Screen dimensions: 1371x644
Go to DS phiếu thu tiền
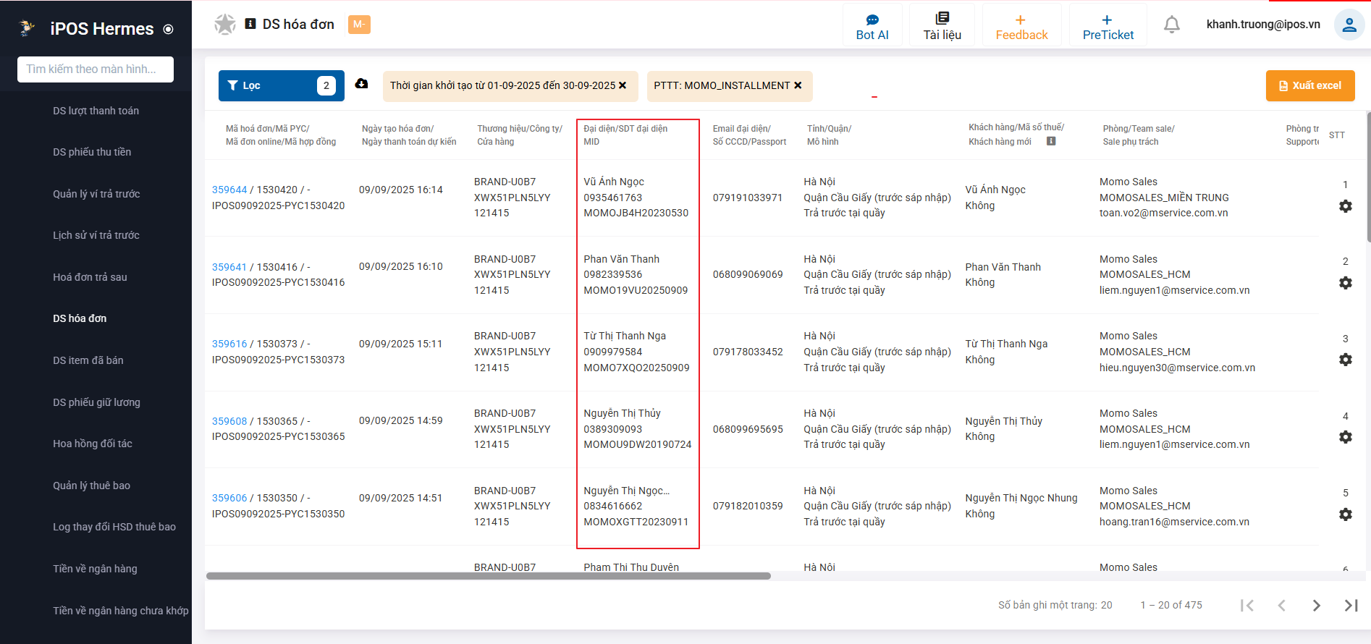(92, 152)
